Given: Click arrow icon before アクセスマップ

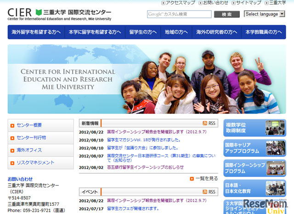Looking at the screenshot, I should pos(164,3).
